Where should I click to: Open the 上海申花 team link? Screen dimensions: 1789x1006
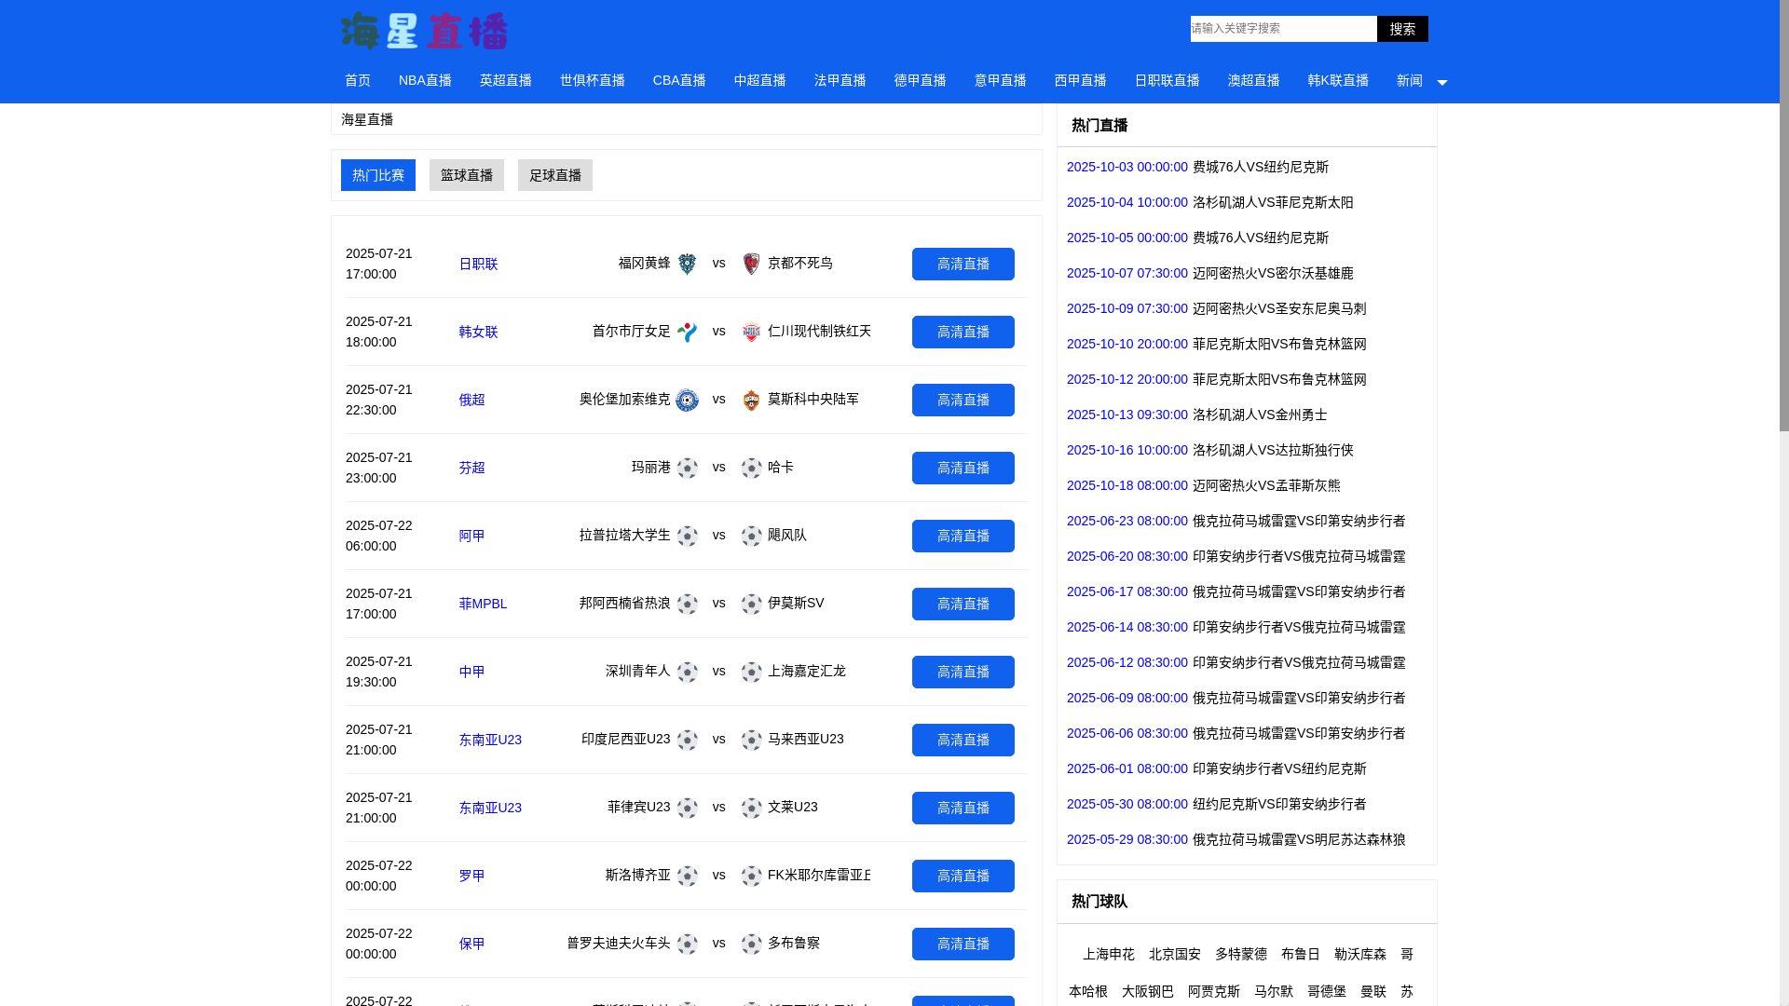tap(1109, 954)
